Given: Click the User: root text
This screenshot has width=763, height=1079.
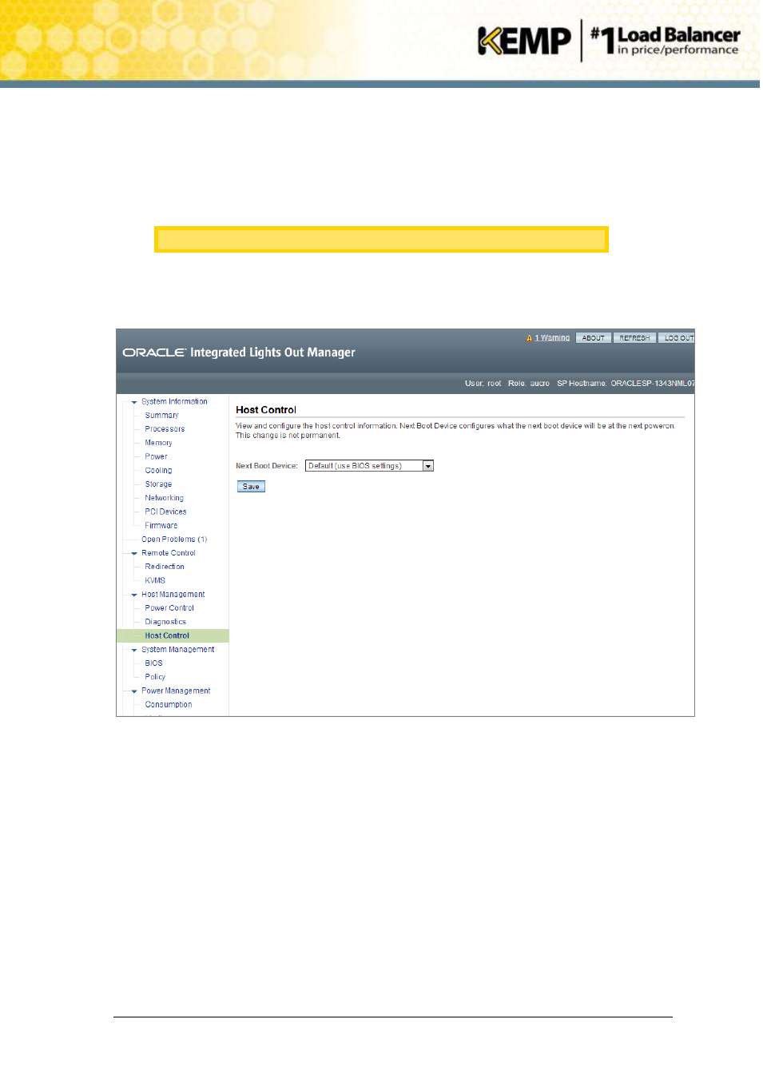Looking at the screenshot, I should [483, 384].
